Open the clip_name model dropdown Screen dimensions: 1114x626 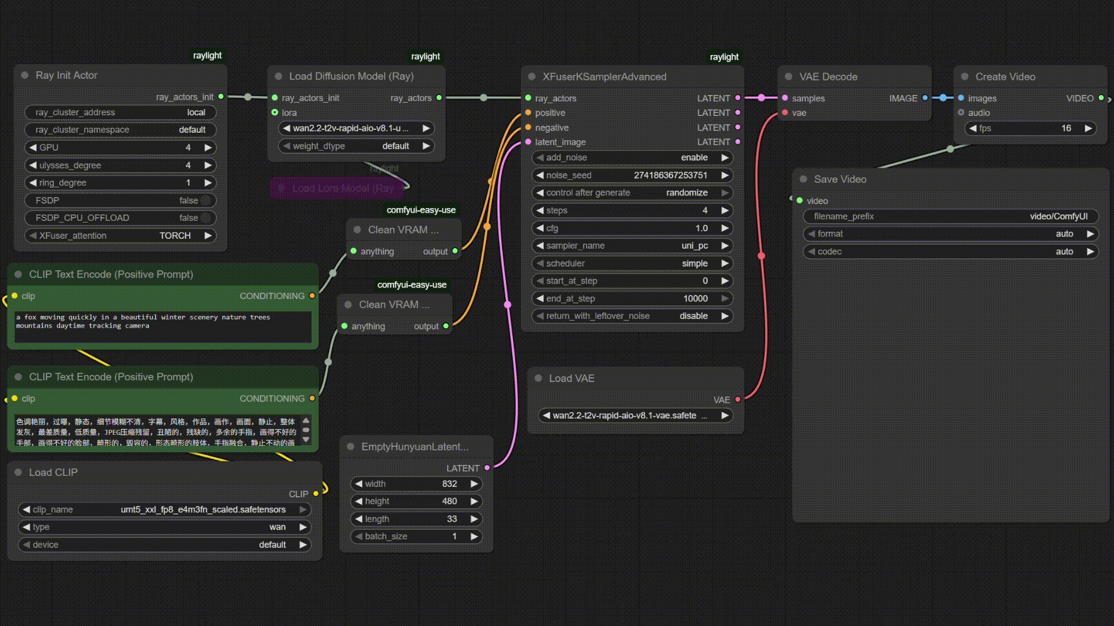point(165,509)
